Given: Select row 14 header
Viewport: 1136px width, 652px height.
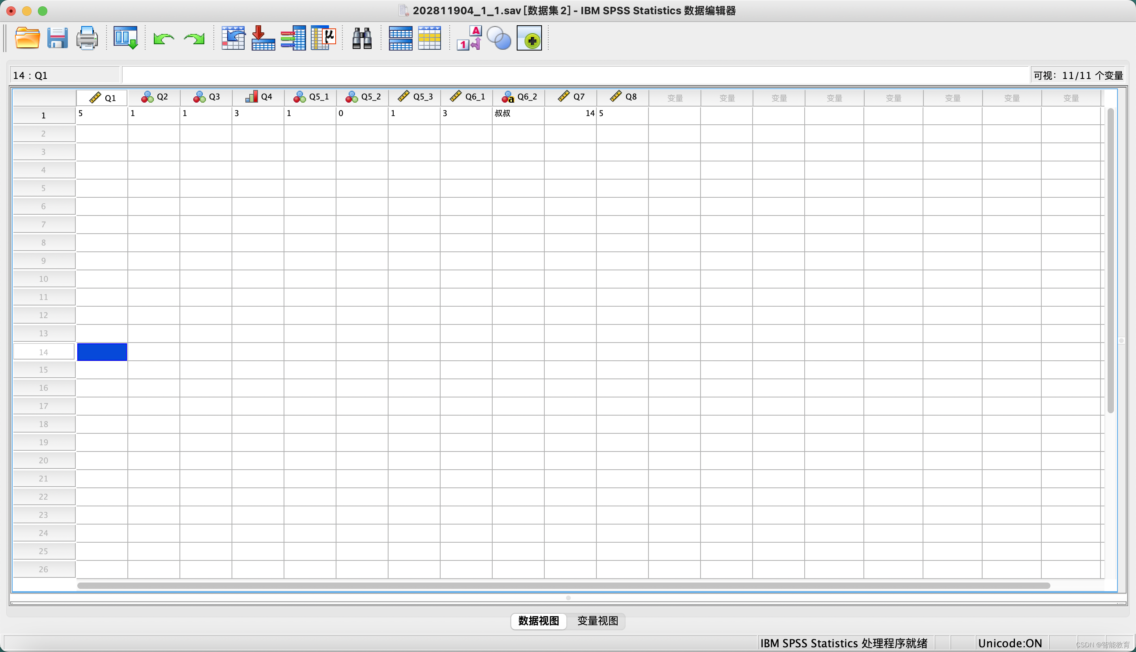Looking at the screenshot, I should click(44, 352).
